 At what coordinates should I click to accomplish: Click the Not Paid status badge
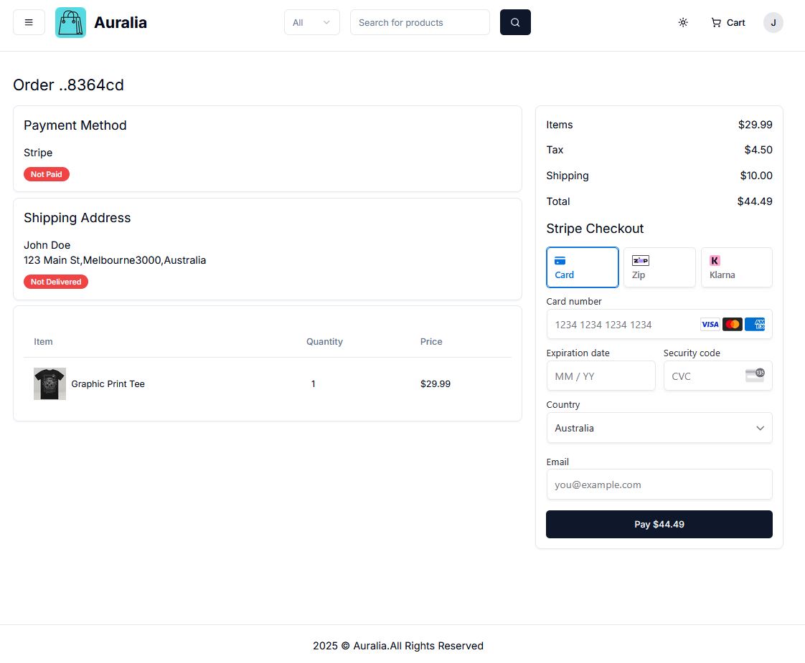pyautogui.click(x=46, y=174)
